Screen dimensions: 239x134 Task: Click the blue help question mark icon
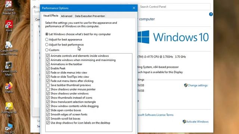click(211, 14)
